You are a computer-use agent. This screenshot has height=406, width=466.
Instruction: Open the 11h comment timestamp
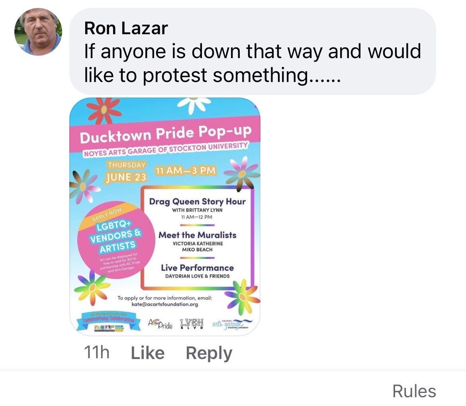pos(97,353)
